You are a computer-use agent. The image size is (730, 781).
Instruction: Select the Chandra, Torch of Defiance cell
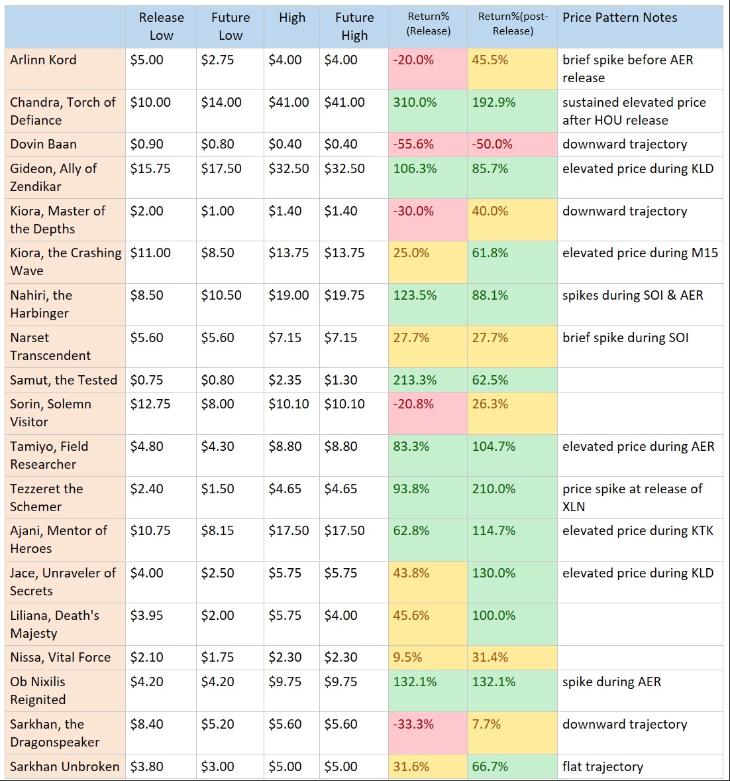click(x=63, y=111)
